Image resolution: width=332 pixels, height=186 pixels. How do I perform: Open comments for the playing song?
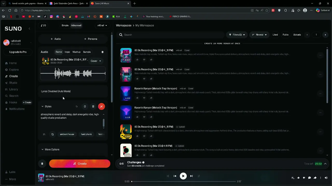point(309,178)
